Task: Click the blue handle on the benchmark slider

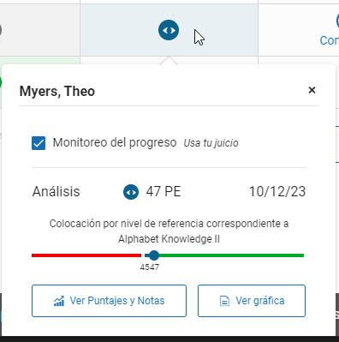Action: click(154, 255)
